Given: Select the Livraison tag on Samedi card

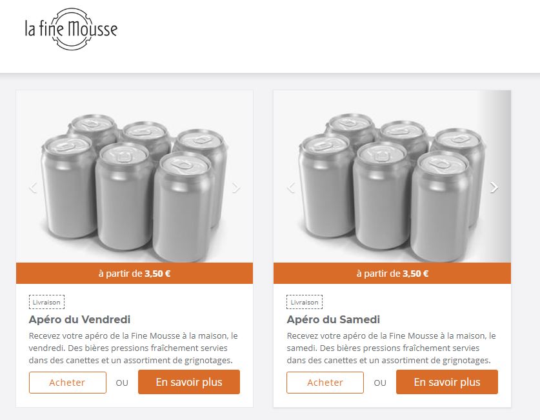Looking at the screenshot, I should [305, 303].
